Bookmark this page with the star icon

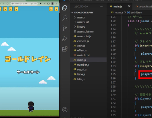coord(35,3)
